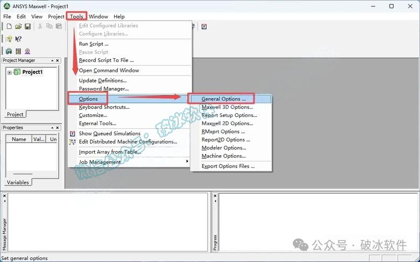Open the Help menu
420x262 pixels.
tap(119, 16)
